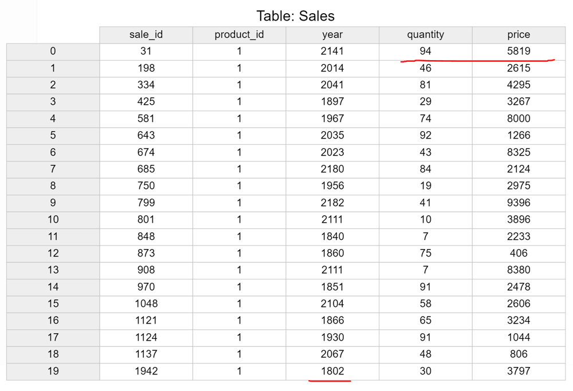Click the product_id column header
The image size is (573, 391).
pyautogui.click(x=239, y=35)
